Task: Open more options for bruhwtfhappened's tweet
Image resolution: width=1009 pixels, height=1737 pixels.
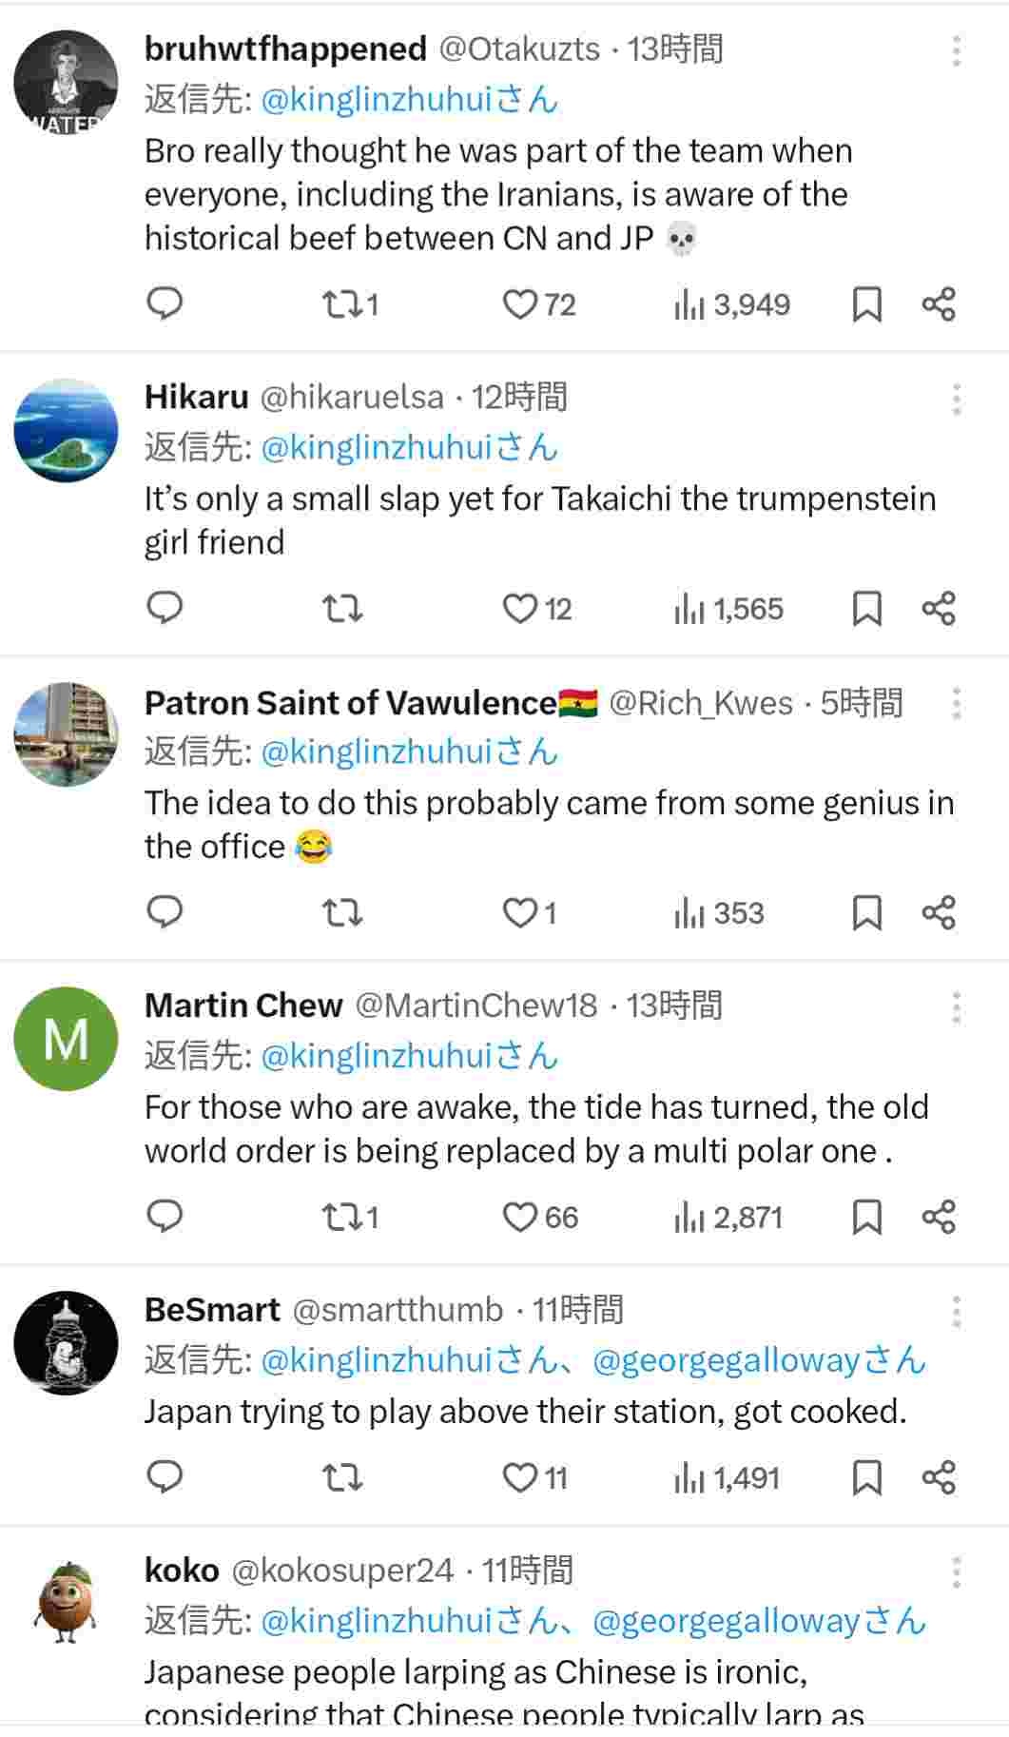Action: (x=956, y=50)
